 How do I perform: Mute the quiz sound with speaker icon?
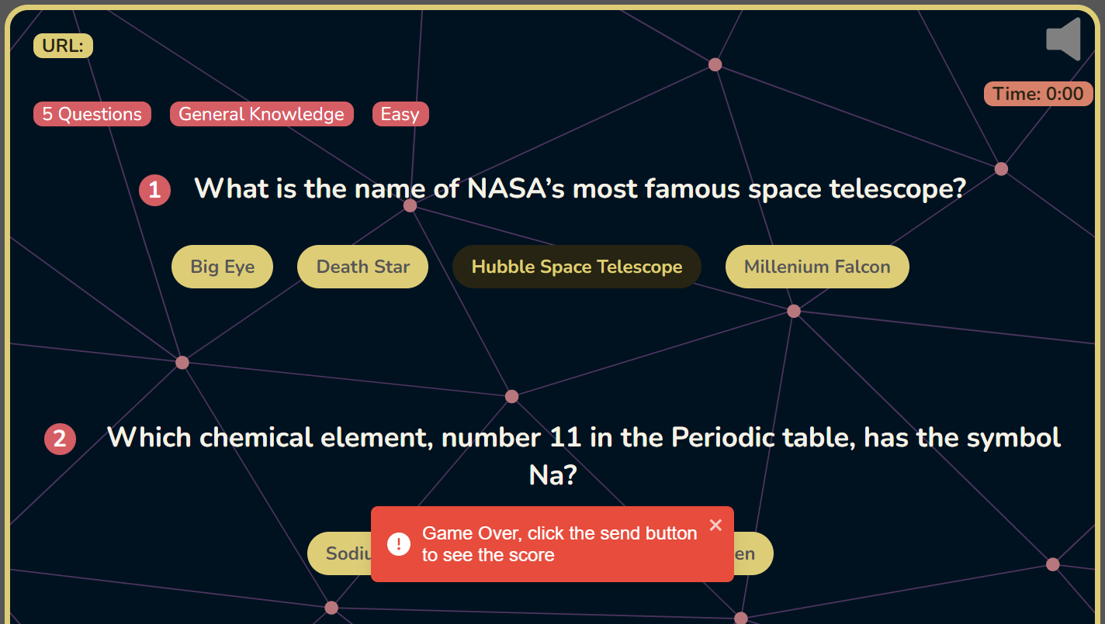click(x=1064, y=39)
